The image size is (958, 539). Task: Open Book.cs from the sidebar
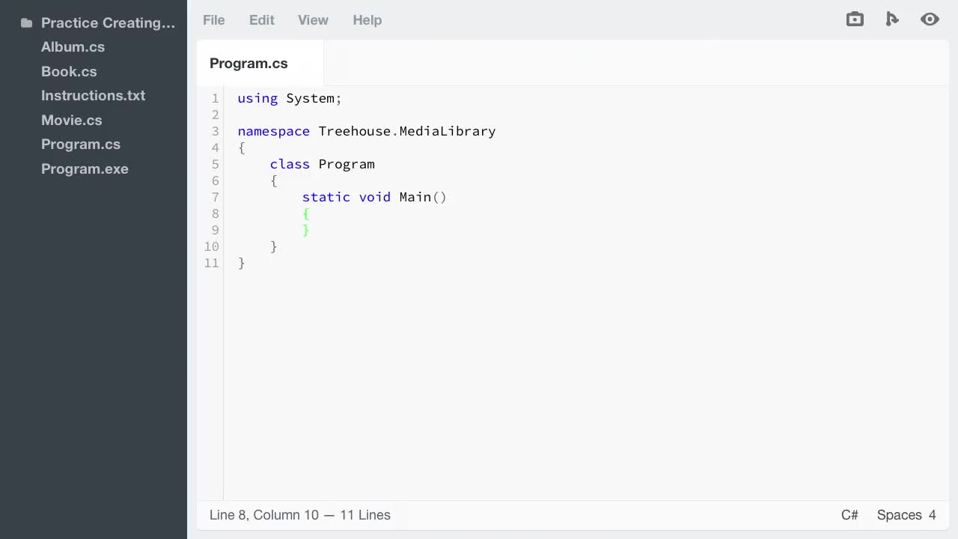pos(69,71)
